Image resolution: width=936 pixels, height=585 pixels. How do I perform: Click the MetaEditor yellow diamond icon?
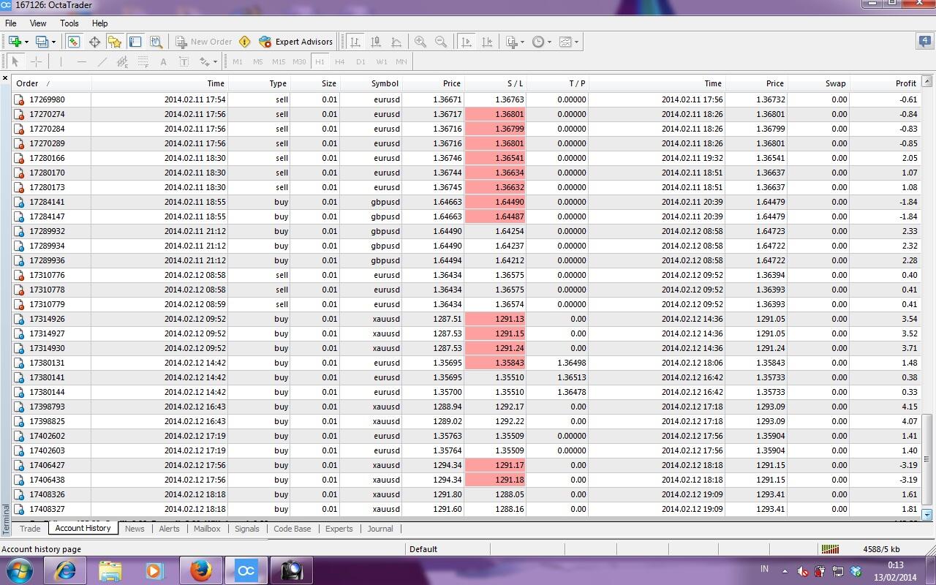point(245,42)
